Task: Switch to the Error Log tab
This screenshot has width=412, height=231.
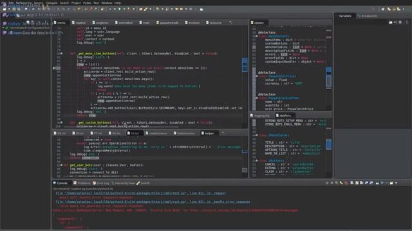Action: pos(101,183)
